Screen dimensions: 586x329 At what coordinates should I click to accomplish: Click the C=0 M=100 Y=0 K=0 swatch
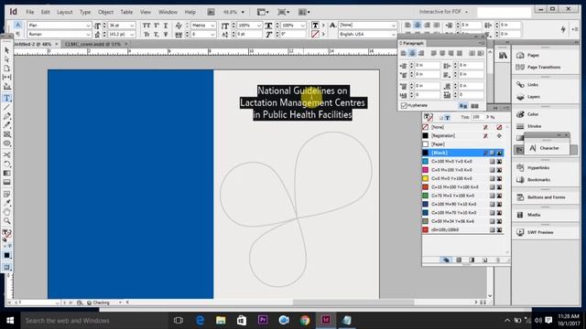pyautogui.click(x=462, y=170)
